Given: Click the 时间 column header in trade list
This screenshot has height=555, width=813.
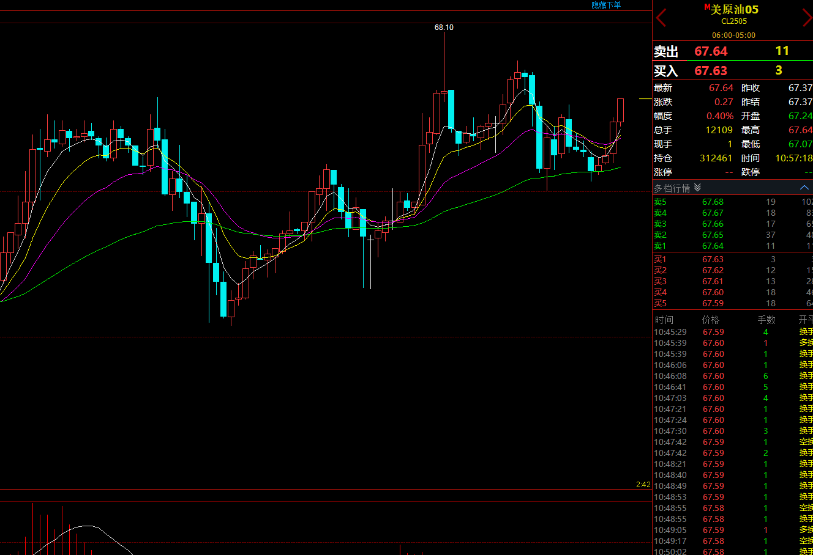Looking at the screenshot, I should [664, 320].
